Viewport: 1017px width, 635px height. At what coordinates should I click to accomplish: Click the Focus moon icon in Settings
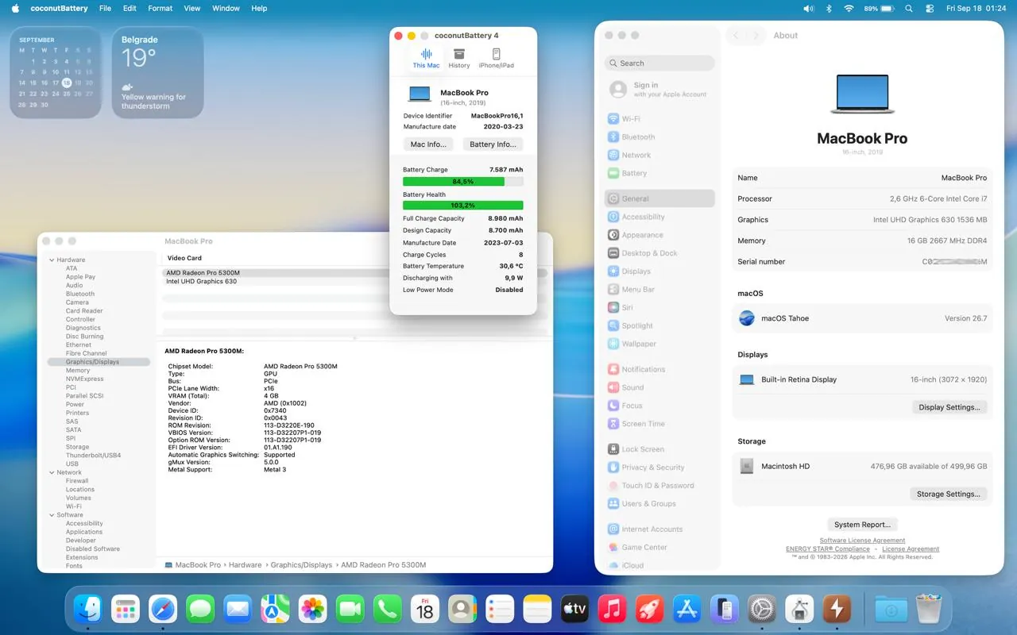click(x=613, y=406)
